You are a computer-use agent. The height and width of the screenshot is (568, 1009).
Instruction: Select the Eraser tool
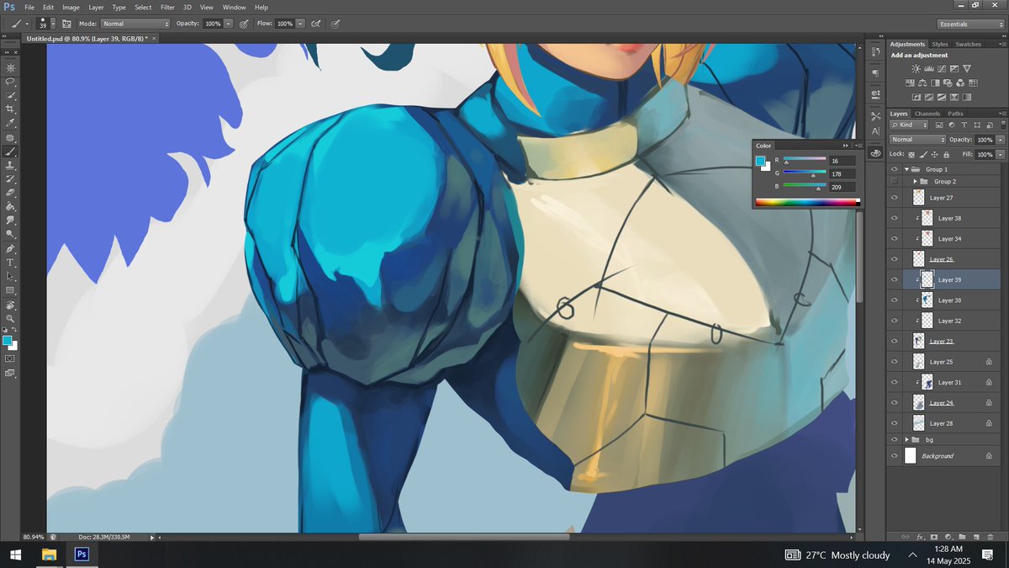click(10, 193)
